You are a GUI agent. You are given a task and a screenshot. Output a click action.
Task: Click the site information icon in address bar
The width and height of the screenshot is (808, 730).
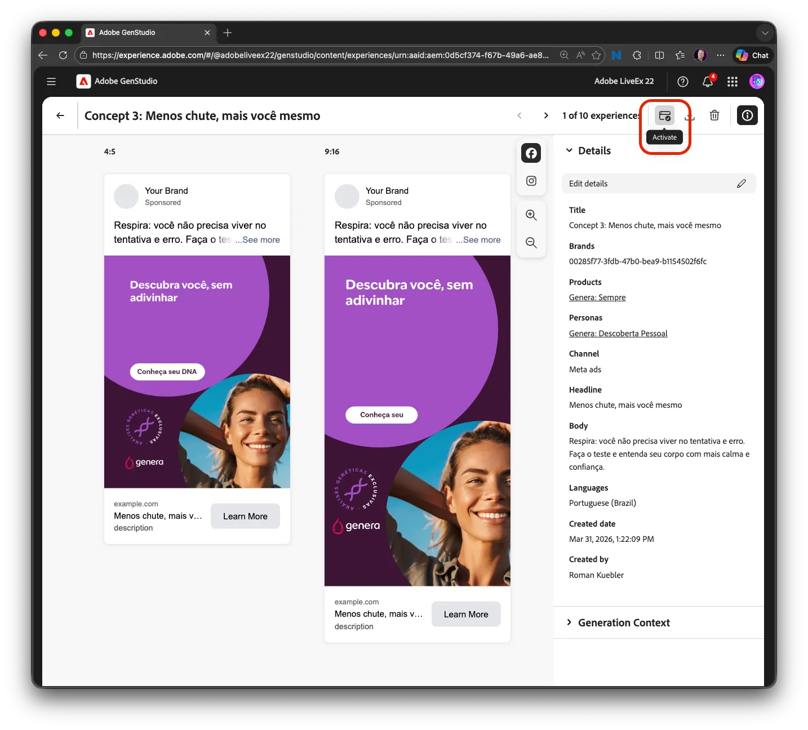[83, 55]
